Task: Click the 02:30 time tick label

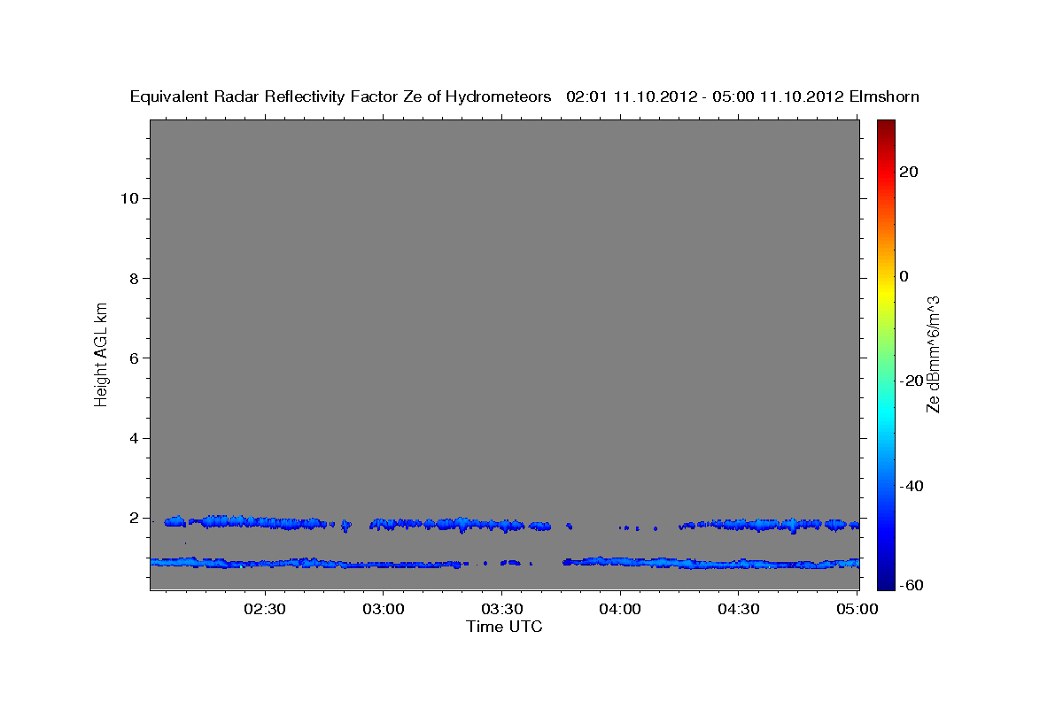Action: point(265,610)
